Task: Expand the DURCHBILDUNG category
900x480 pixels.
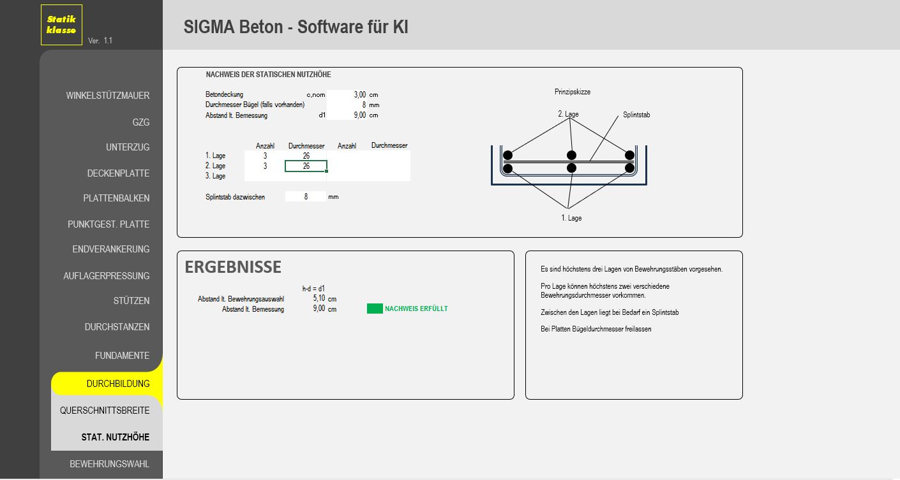Action: tap(118, 384)
